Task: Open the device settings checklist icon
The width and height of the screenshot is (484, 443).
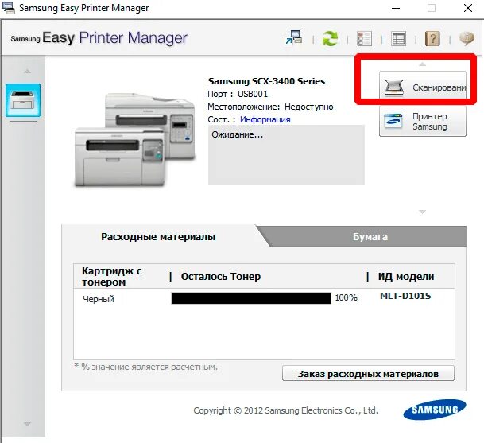Action: pos(364,39)
